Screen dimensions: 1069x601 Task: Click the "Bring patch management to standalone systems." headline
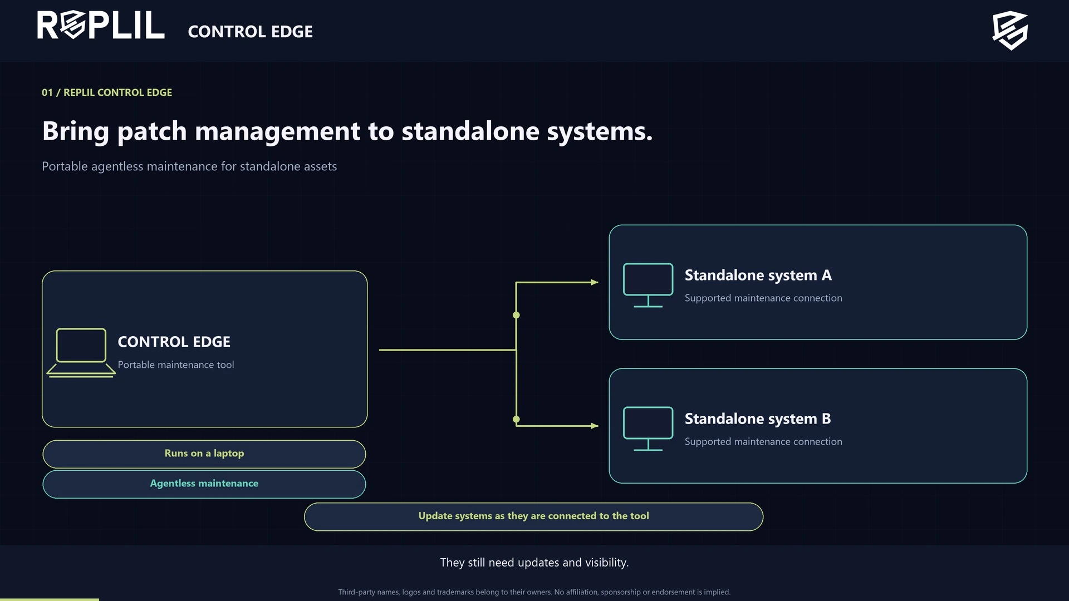coord(347,132)
